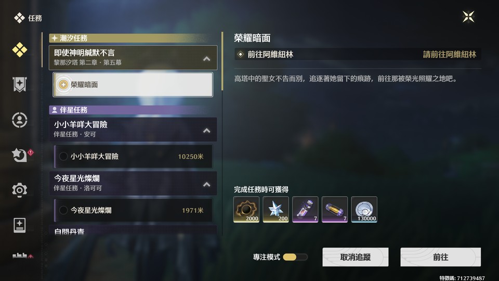Track the 今夜星光燦爛 quest circle

[63, 210]
